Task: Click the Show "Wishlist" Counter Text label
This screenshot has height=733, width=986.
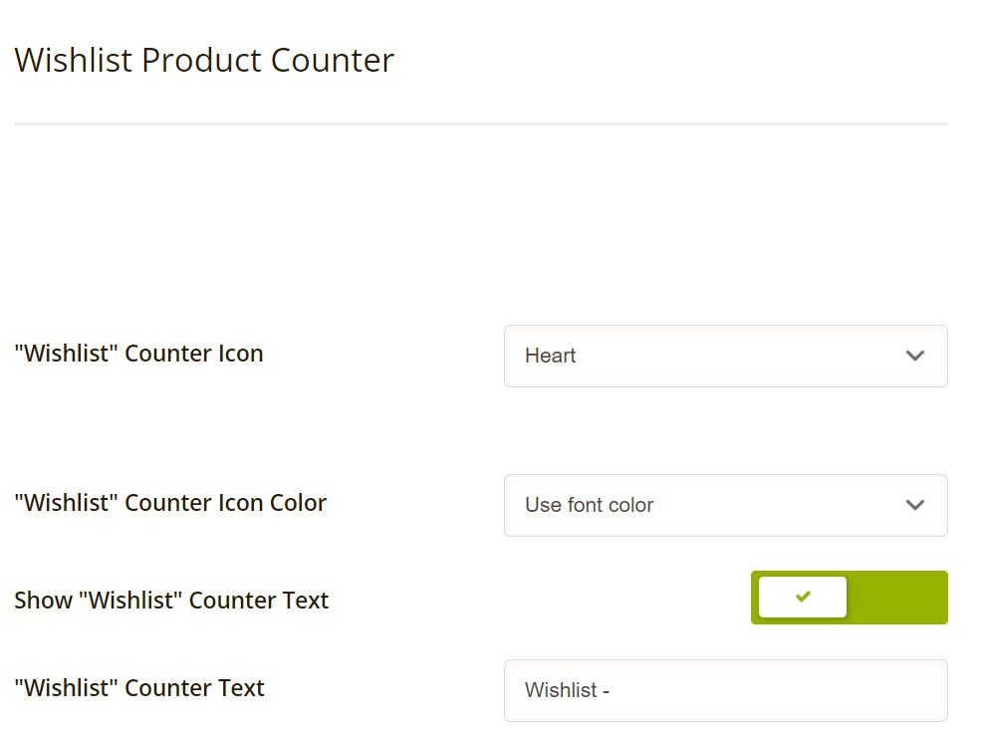Action: (171, 601)
